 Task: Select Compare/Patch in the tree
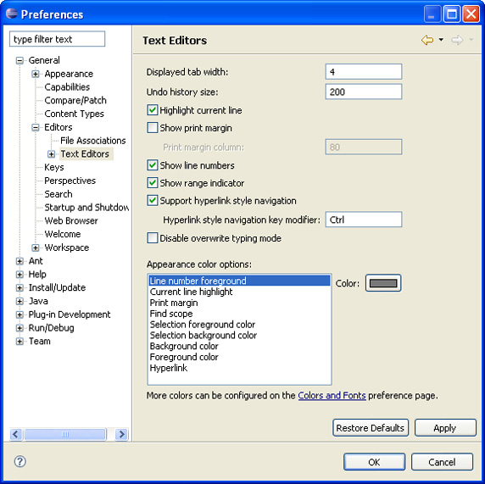click(x=75, y=101)
